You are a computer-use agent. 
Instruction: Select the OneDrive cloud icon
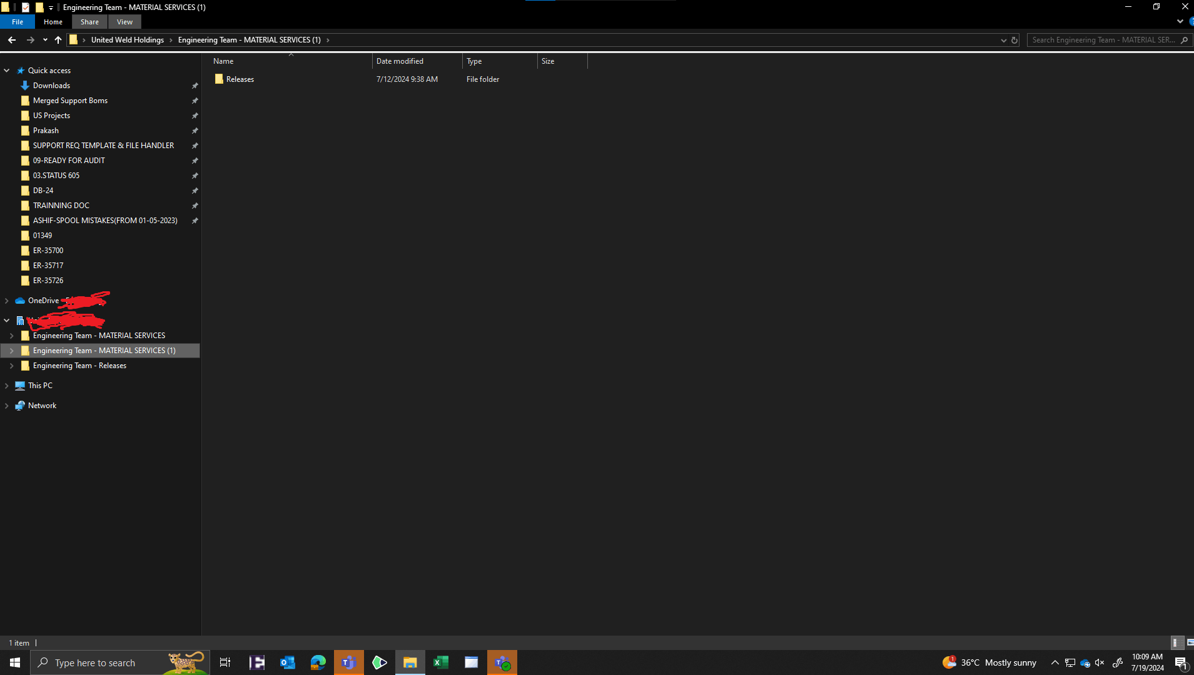(20, 301)
